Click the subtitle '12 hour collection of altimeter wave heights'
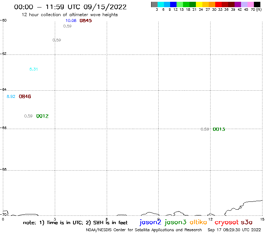Image resolution: width=265 pixels, height=233 pixels. pos(69,15)
